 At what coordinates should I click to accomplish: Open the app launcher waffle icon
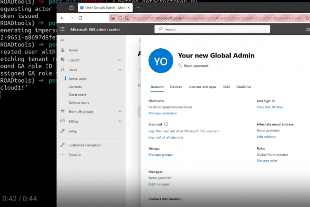point(62,29)
